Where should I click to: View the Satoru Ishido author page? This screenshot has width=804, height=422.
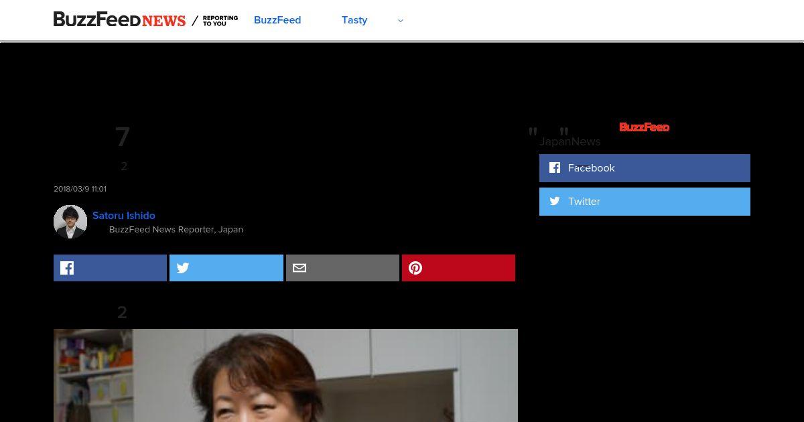[124, 216]
